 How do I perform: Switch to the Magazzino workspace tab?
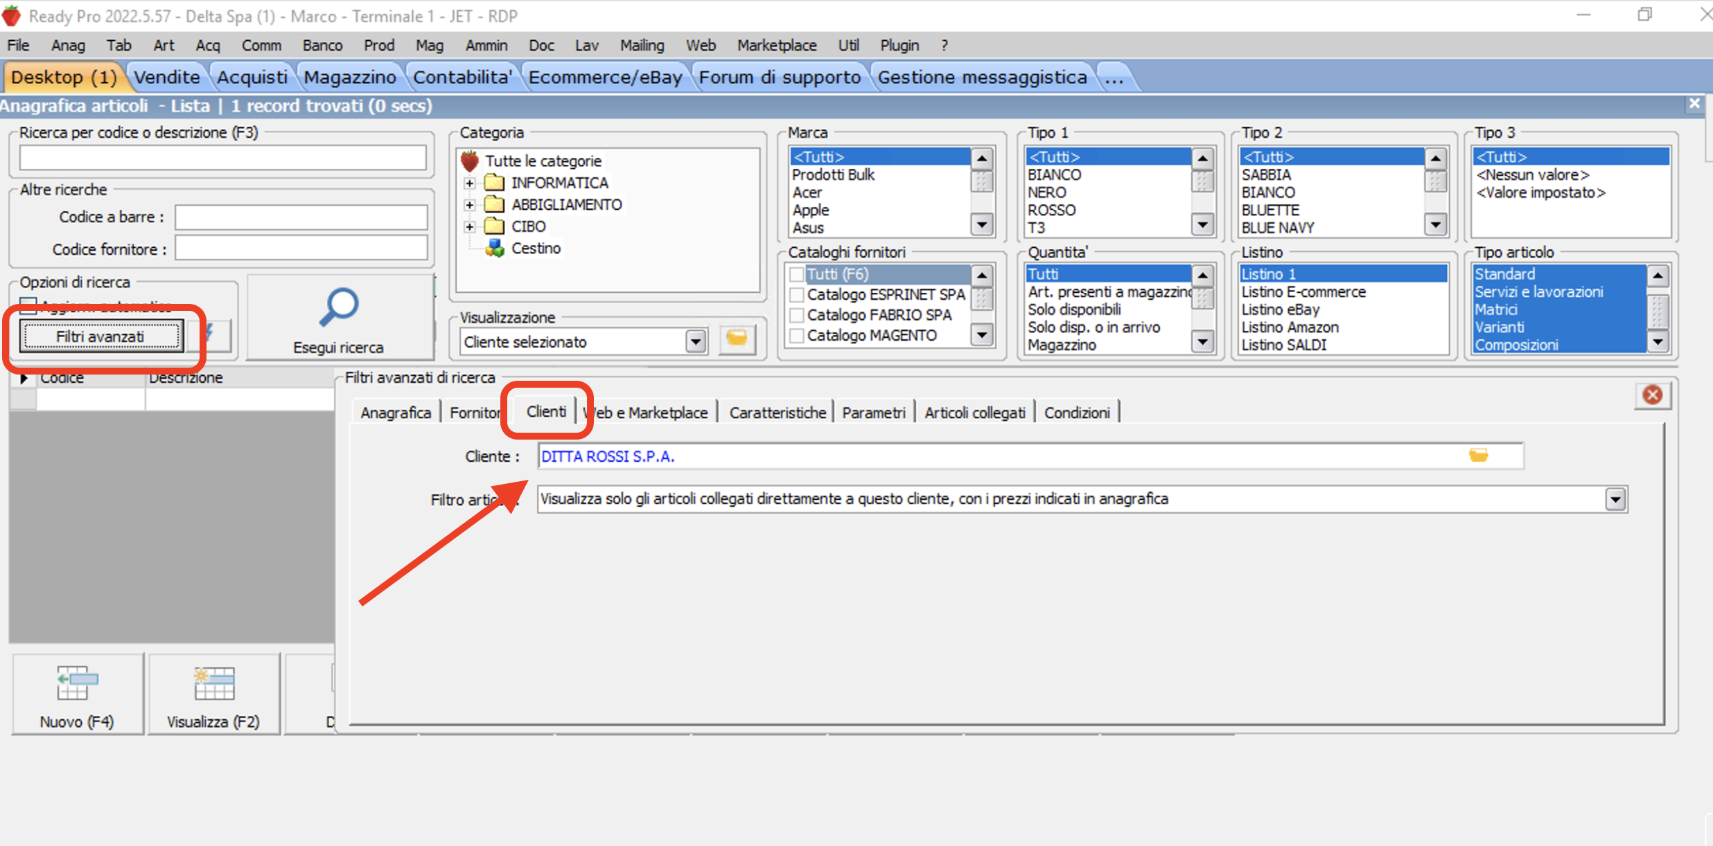[x=350, y=78]
